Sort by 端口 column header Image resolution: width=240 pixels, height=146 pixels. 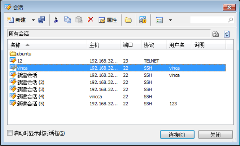131,45
